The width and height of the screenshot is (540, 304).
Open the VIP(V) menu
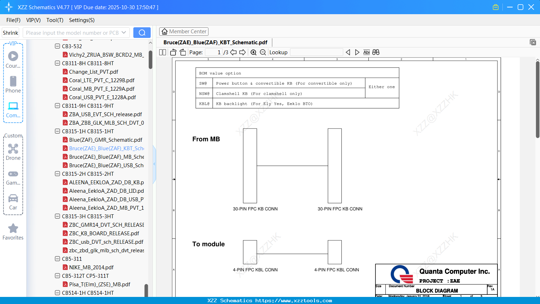tap(33, 20)
